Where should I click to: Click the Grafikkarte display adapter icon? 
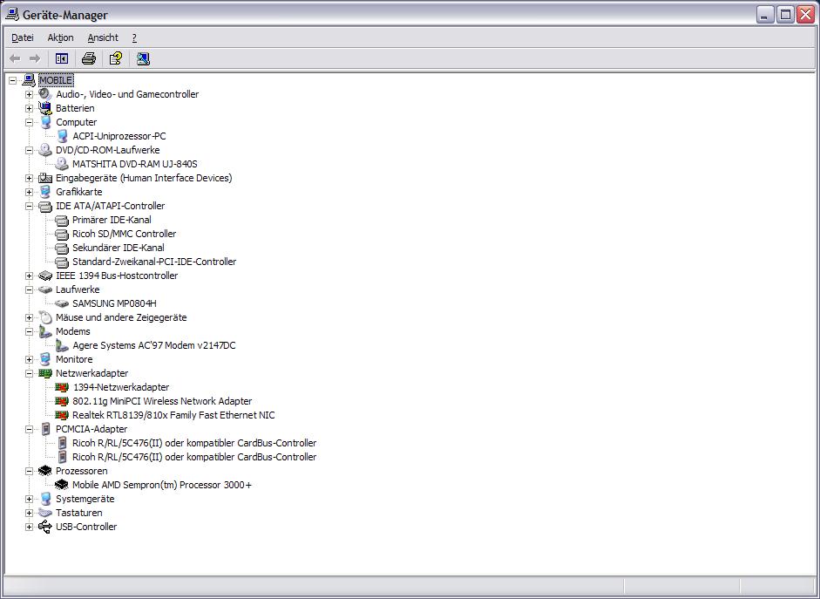click(x=45, y=192)
